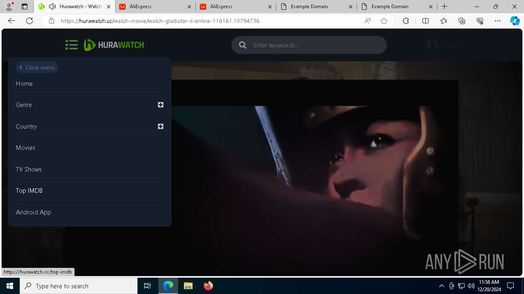Mute the Hurawatch tab audio icon
Screen dimensions: 524x294
[52, 7]
